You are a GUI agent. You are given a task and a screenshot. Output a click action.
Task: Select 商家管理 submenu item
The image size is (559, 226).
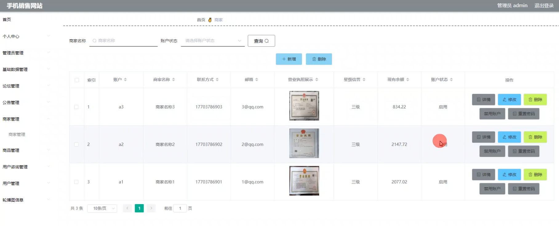[x=17, y=134]
